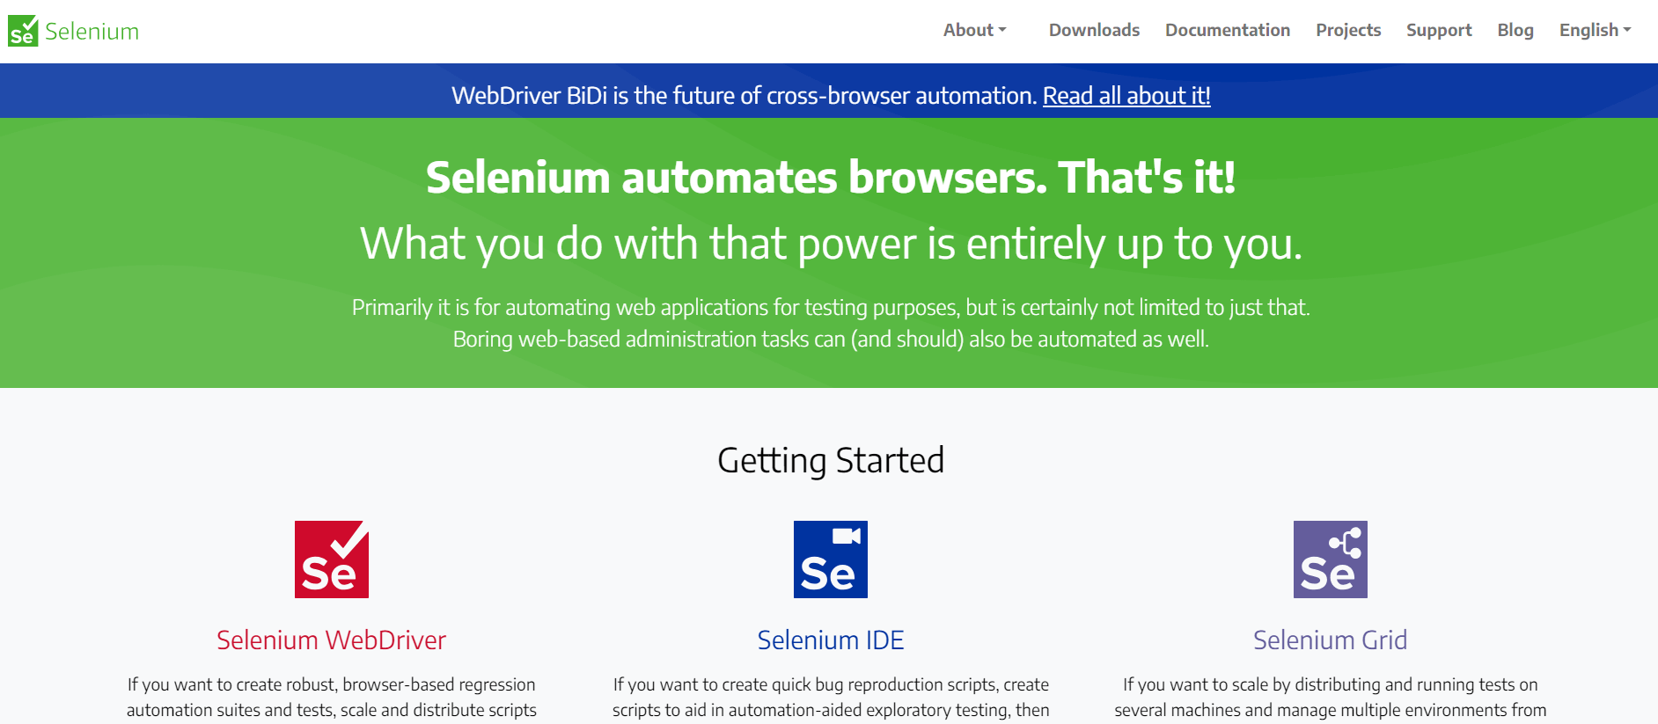Navigate to the Projects page
1658x724 pixels.
pos(1348,29)
